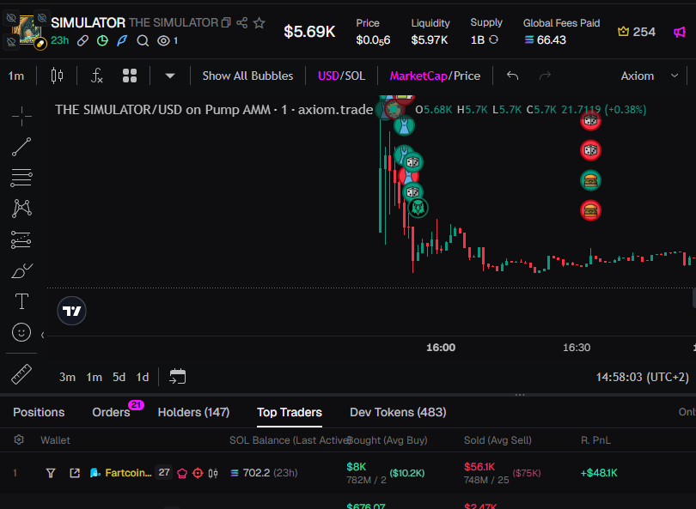This screenshot has height=509, width=696.
Task: Switch to the Orders tab
Action: [x=111, y=412]
